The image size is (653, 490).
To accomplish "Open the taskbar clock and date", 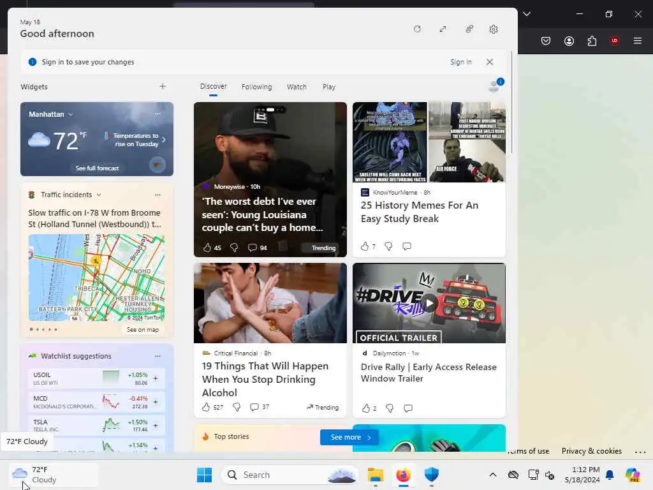I will 582,475.
